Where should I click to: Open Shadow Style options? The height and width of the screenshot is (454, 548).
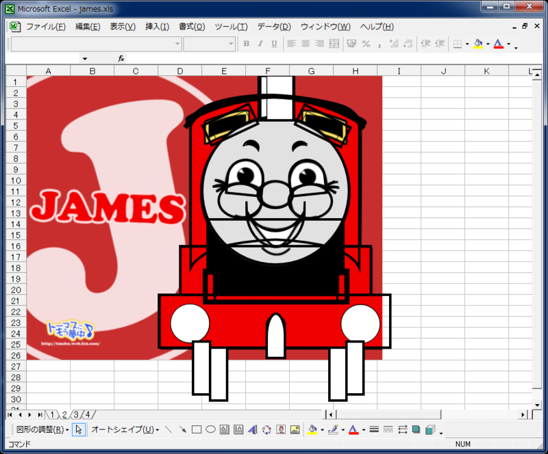coord(416,429)
